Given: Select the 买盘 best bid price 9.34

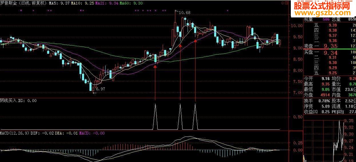Looking at the screenshot, I should 330,53.
